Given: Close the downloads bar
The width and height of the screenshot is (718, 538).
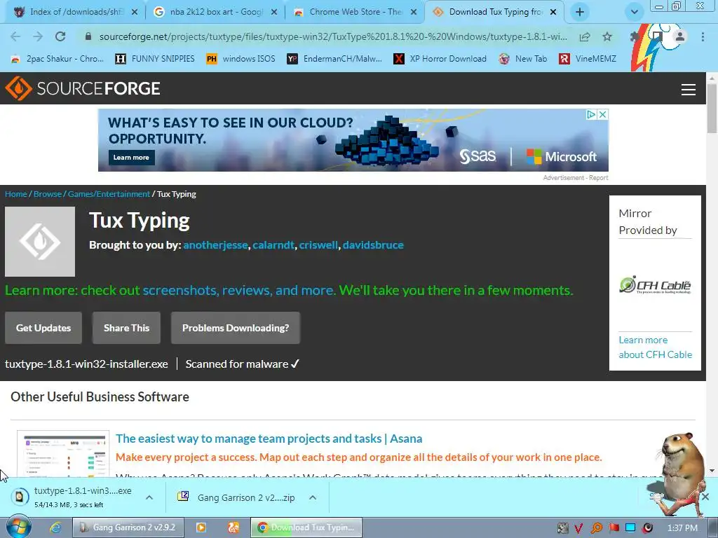Looking at the screenshot, I should coord(705,497).
